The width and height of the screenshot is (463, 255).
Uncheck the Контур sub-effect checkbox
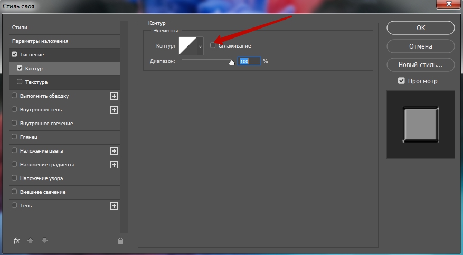[x=20, y=68]
